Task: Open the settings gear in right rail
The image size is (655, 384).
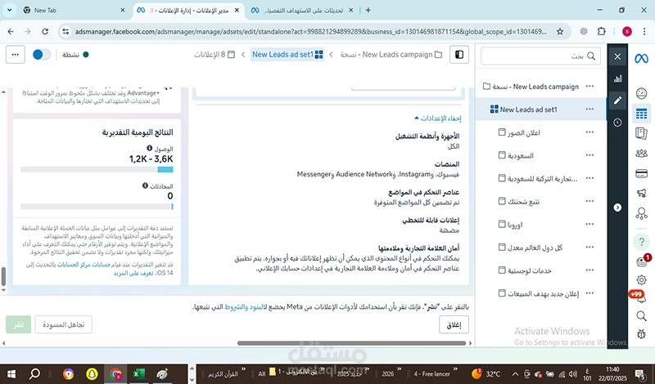Action: click(641, 279)
